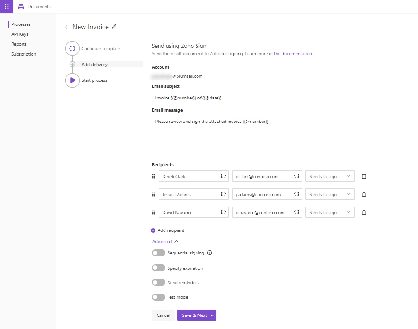Open API Keys in the sidebar
418x329 pixels.
[x=20, y=34]
